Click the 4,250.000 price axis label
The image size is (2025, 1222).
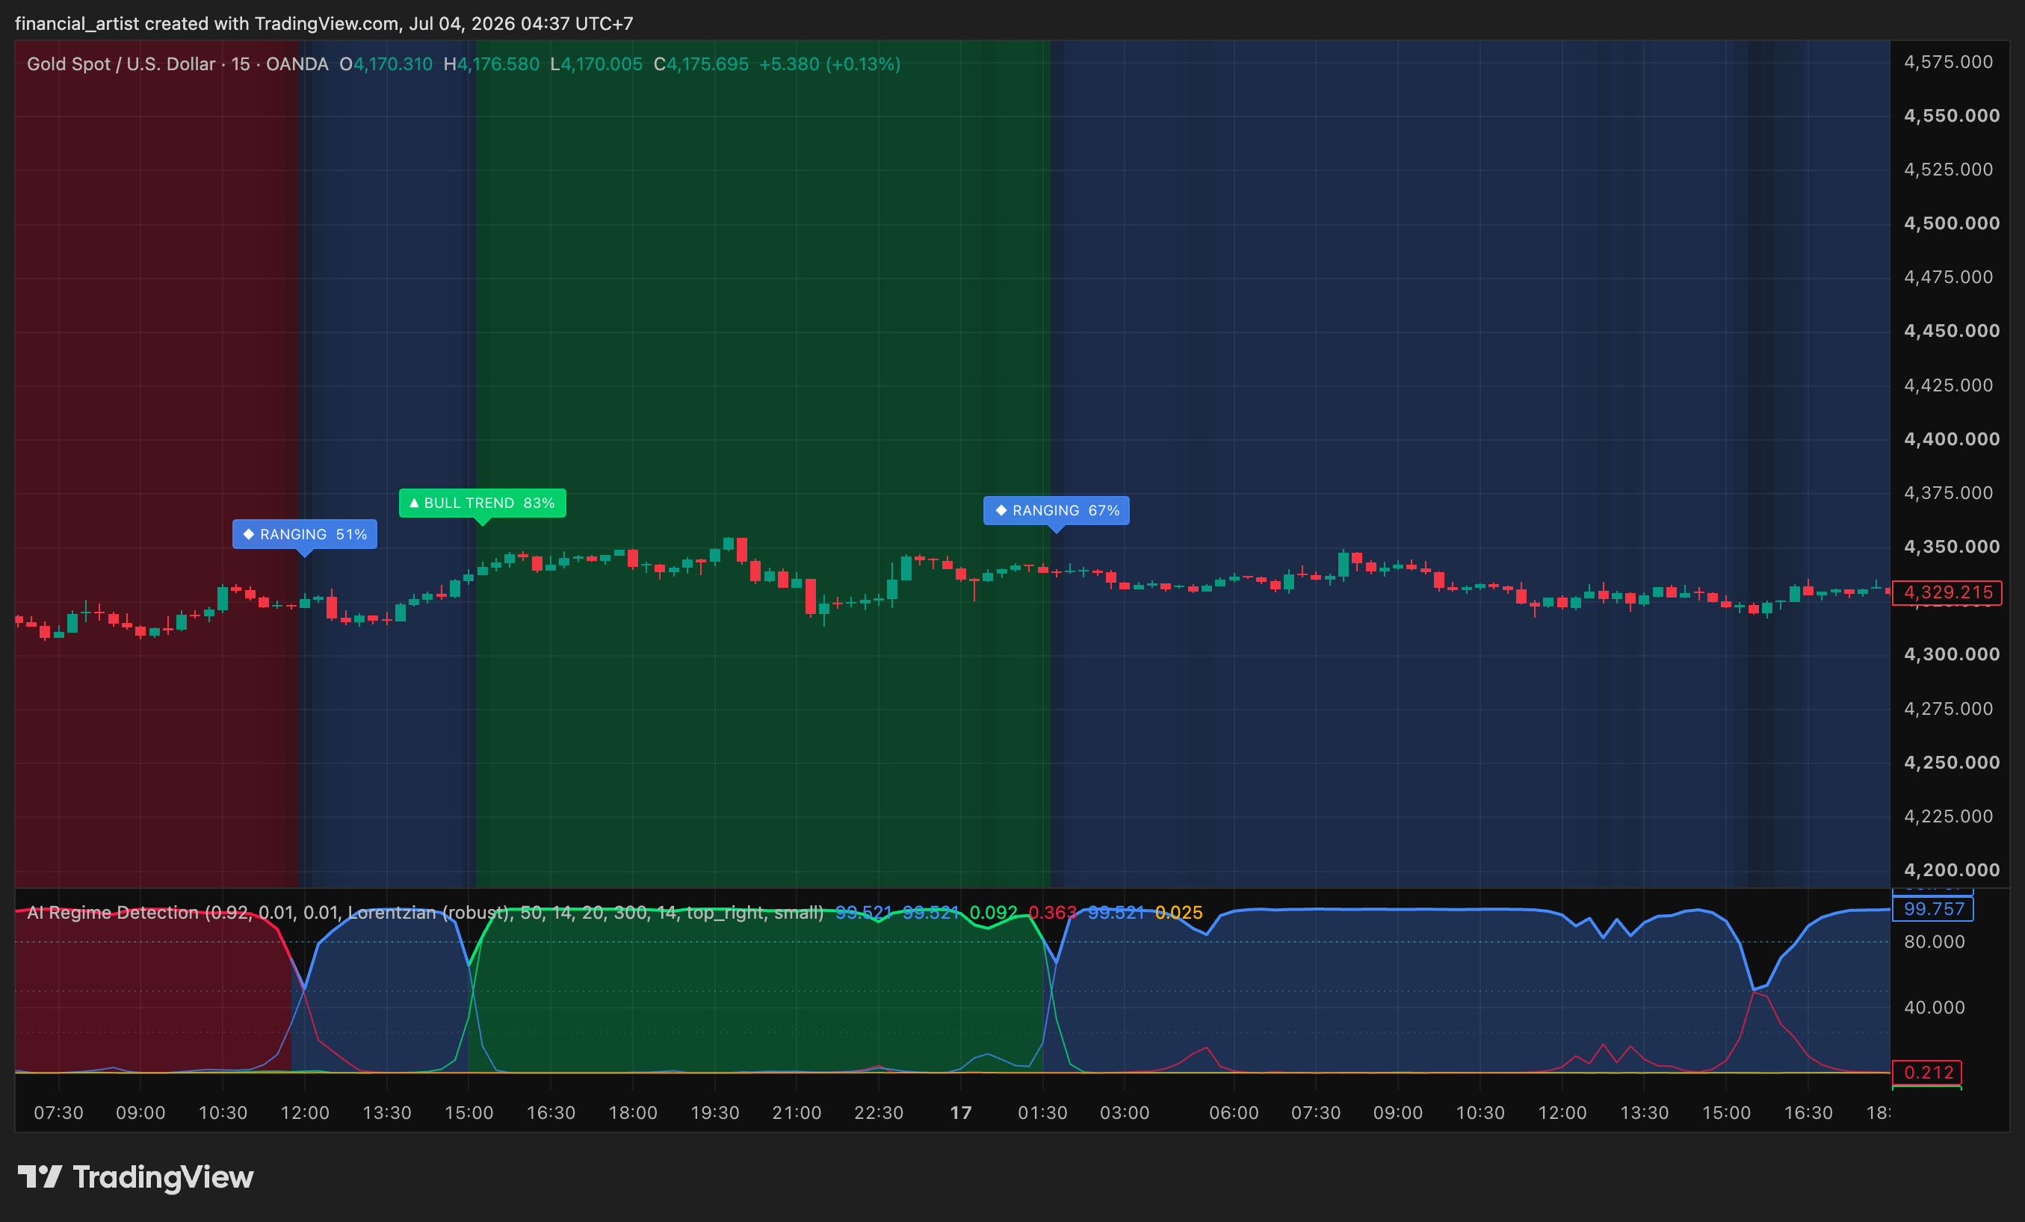[x=1952, y=763]
